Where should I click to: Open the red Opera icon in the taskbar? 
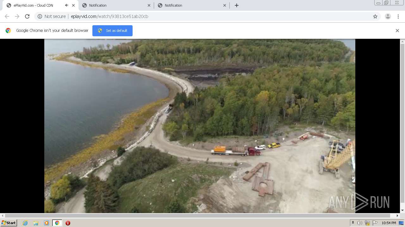tap(68, 223)
